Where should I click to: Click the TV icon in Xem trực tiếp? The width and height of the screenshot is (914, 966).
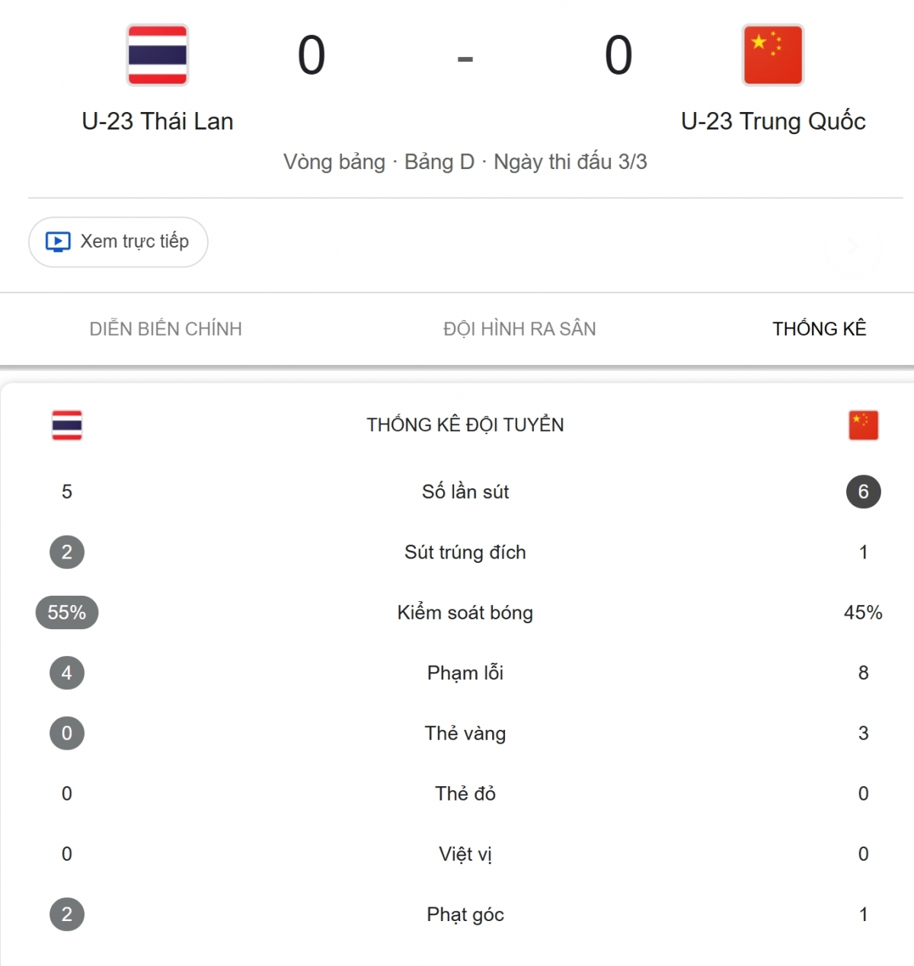tap(58, 242)
